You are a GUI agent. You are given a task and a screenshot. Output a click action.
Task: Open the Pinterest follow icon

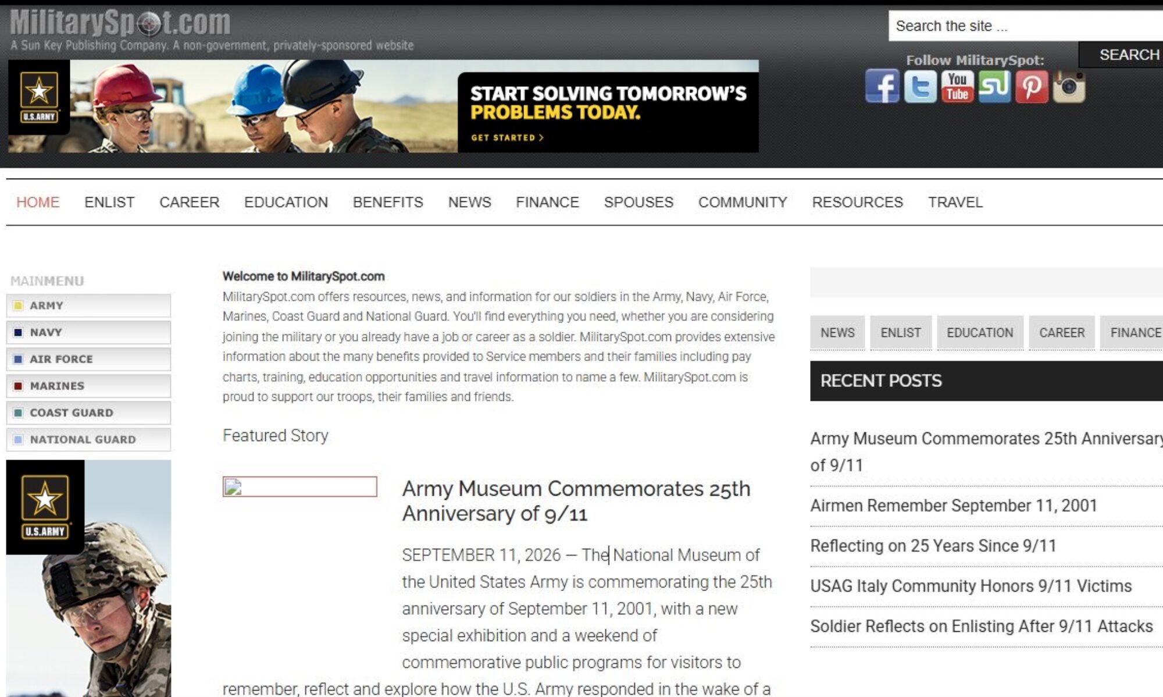point(1032,86)
